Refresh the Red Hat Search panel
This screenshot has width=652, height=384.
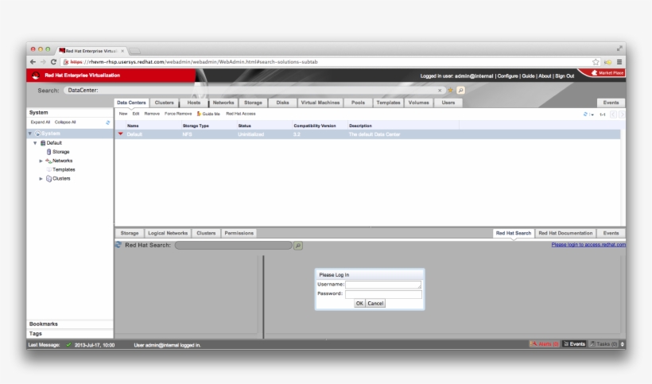[118, 245]
